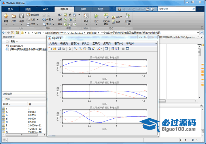Click the editor horizontal scrollbar thumb
Image resolution: width=206 pixels, height=144 pixels.
162,101
